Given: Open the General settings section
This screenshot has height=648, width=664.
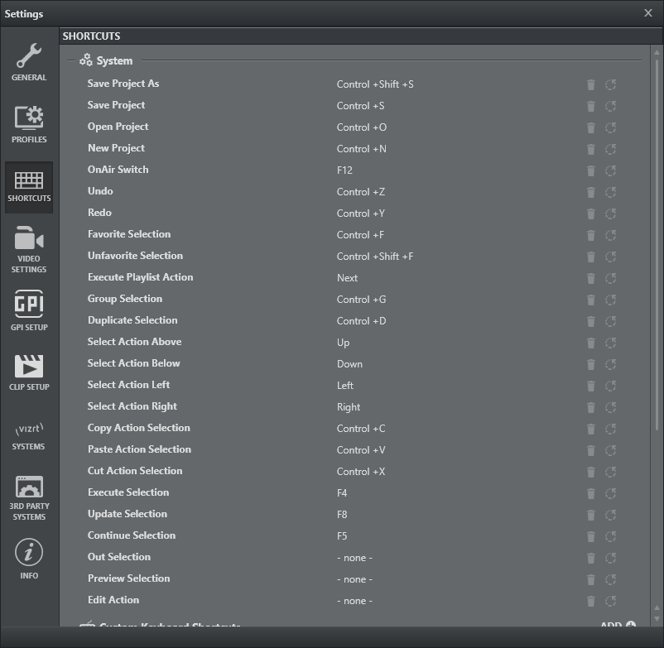Looking at the screenshot, I should pyautogui.click(x=29, y=62).
